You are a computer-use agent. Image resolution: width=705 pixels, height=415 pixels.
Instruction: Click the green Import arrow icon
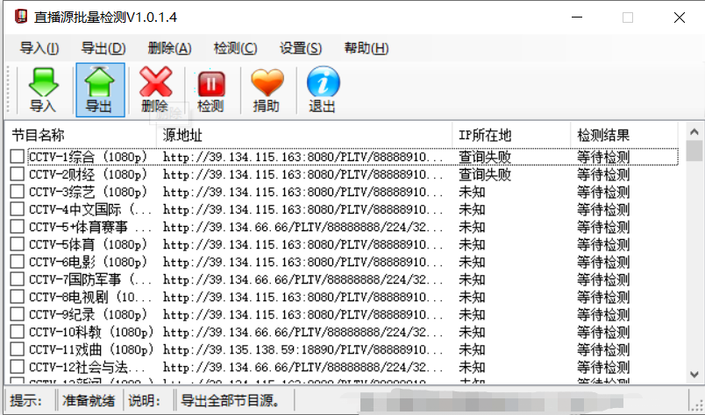[42, 84]
